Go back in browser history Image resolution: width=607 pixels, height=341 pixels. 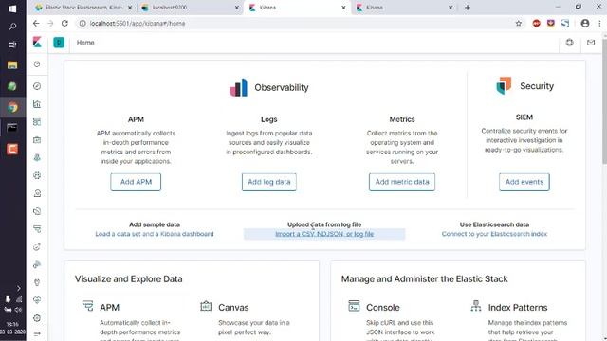point(36,23)
